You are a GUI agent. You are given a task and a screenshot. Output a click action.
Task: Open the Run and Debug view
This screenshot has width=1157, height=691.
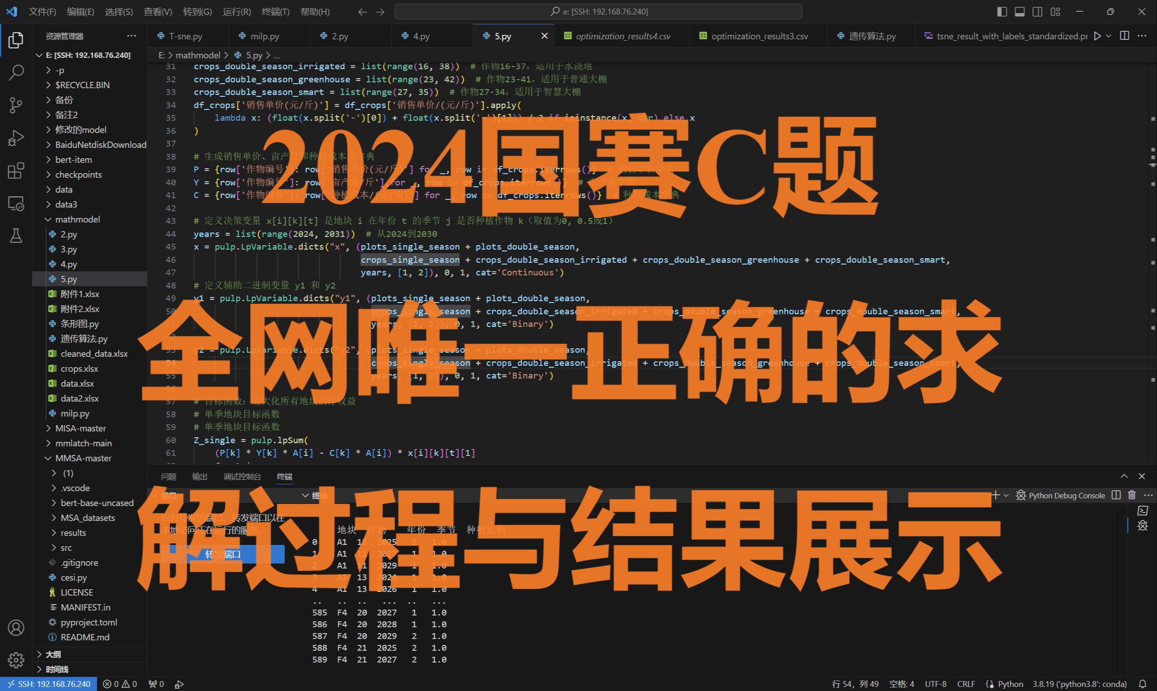pyautogui.click(x=16, y=138)
